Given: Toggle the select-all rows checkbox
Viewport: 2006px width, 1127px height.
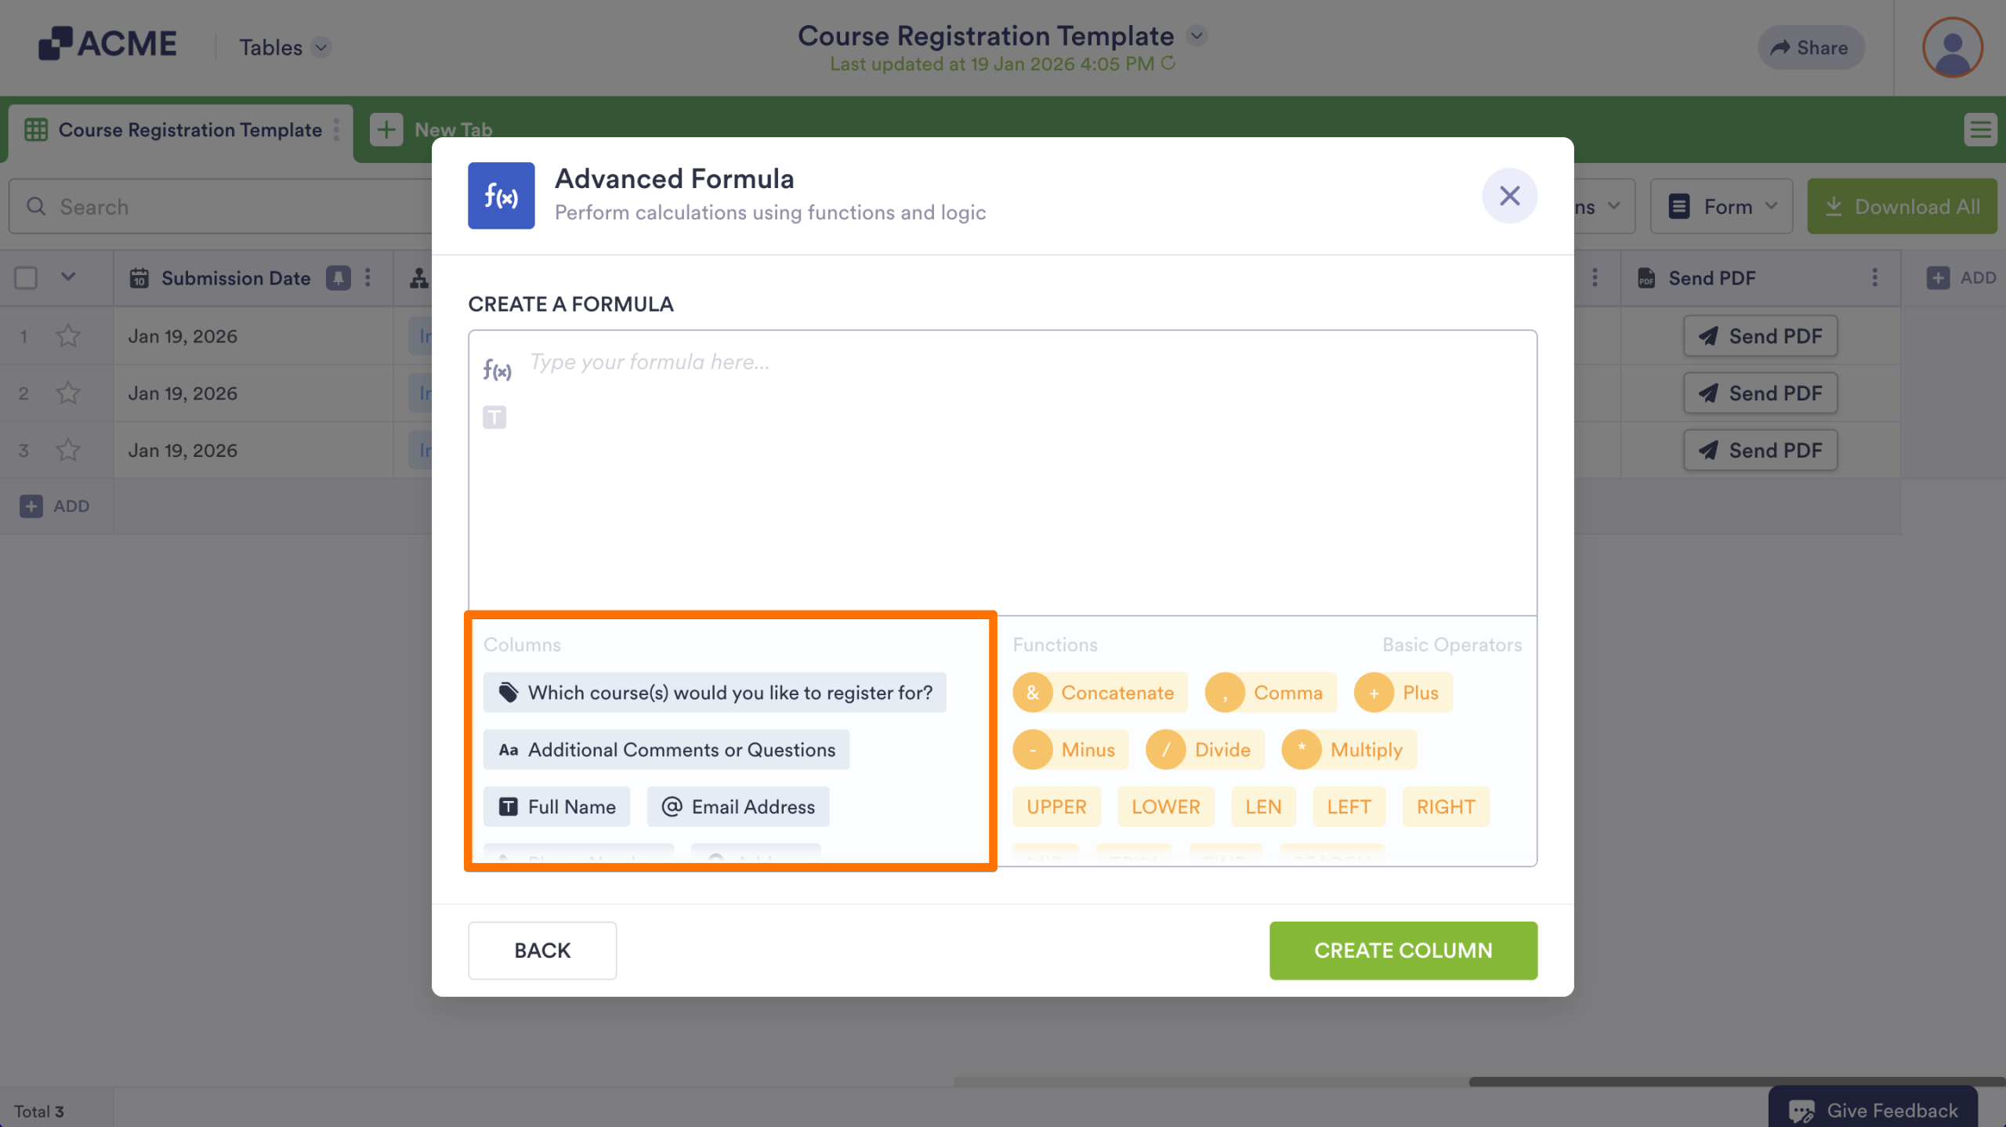Looking at the screenshot, I should [x=26, y=277].
